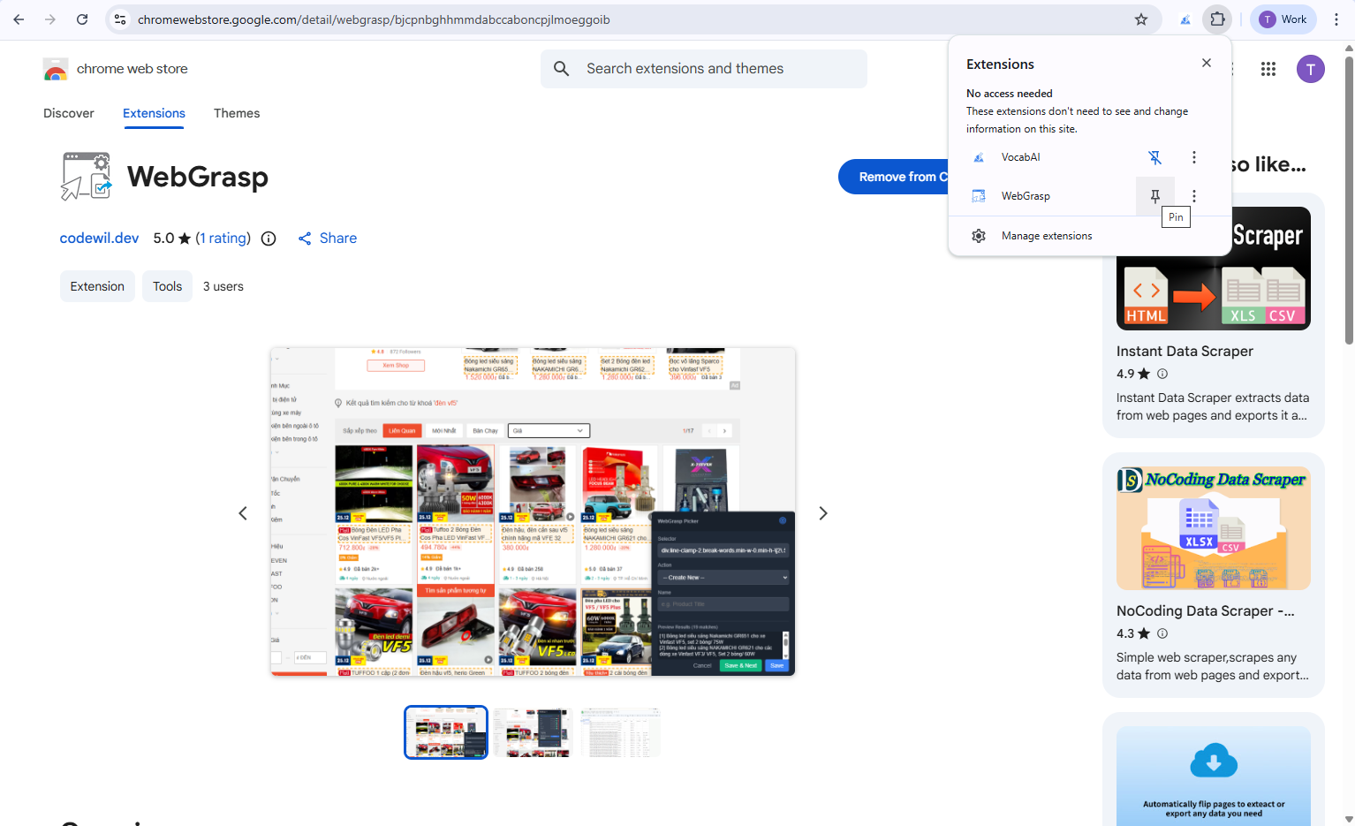Image resolution: width=1355 pixels, height=826 pixels.
Task: Open the Extensions puzzle-piece menu in toolbar
Action: (1216, 19)
